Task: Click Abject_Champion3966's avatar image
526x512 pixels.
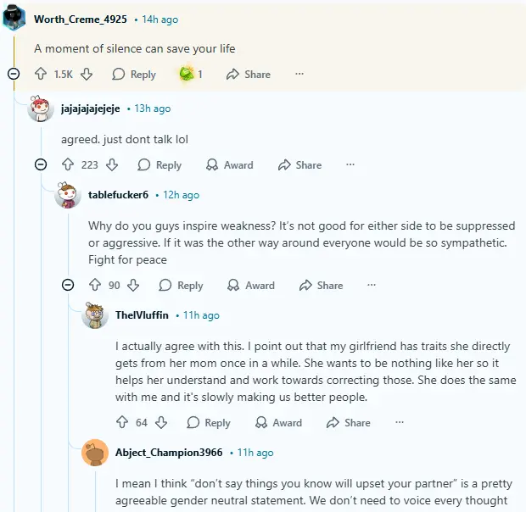Action: [95, 454]
